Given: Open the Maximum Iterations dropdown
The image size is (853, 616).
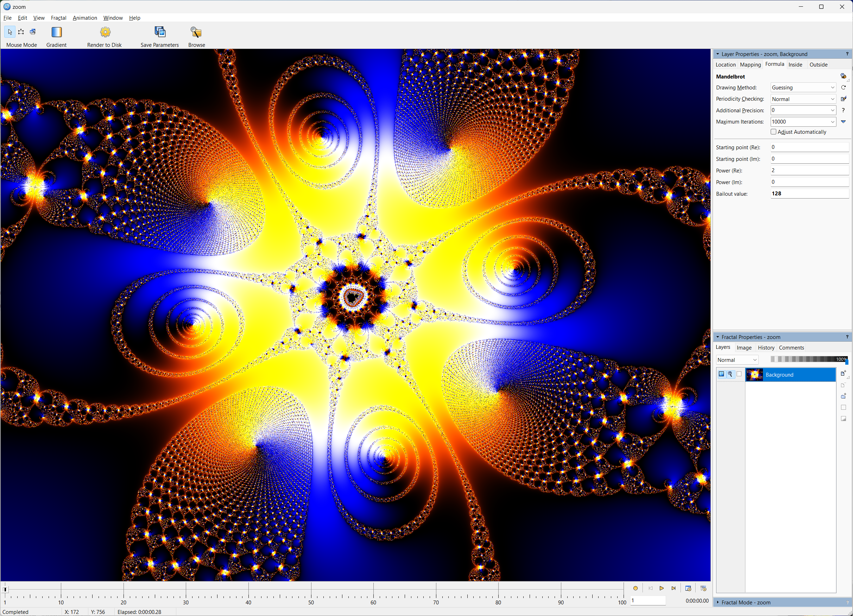Looking at the screenshot, I should pos(832,122).
